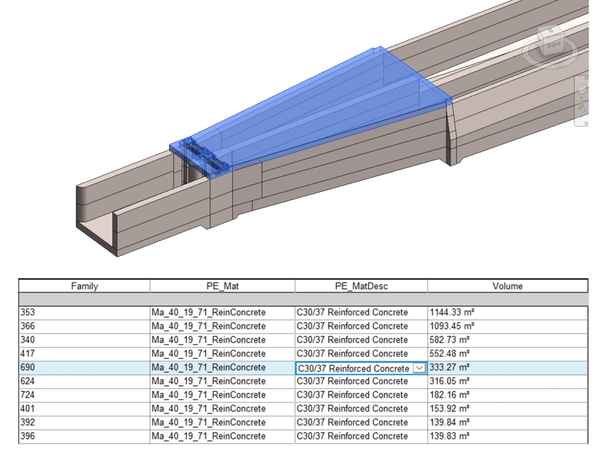The width and height of the screenshot is (610, 460).
Task: Open the PE_MatDesc dropdown in row 690
Action: [x=419, y=368]
